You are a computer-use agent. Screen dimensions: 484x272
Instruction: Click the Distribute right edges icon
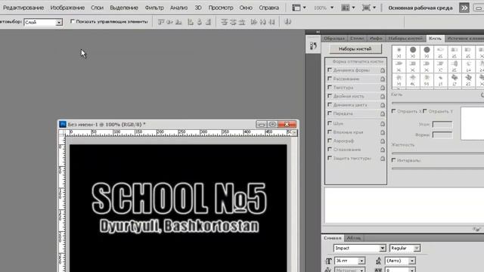[271, 22]
